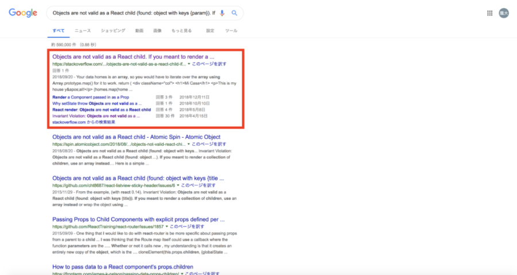
Task: Click the date 2018年10月10日
Action: (x=195, y=103)
